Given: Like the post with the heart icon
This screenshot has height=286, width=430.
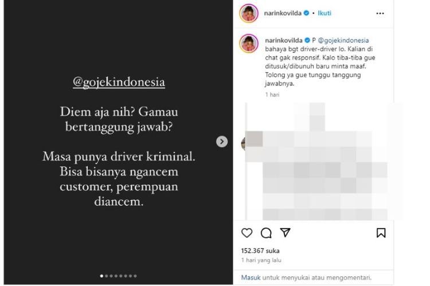Looking at the screenshot, I should 247,233.
